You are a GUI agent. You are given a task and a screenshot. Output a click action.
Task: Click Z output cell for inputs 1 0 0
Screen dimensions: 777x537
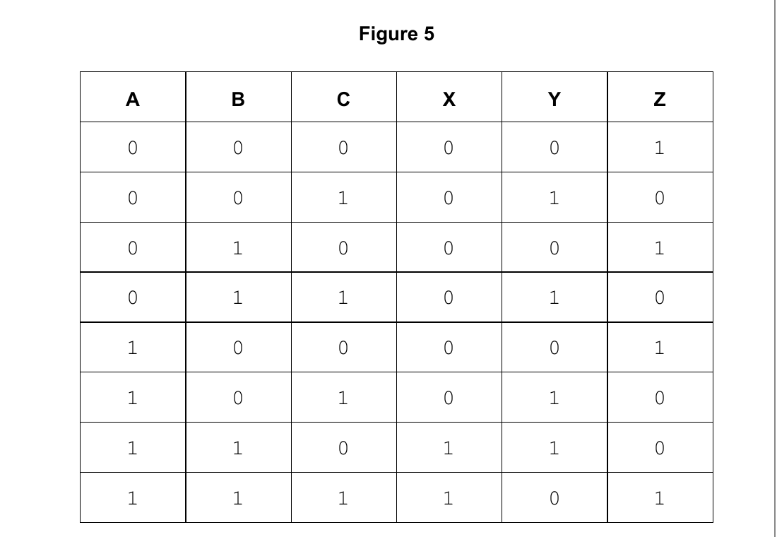660,348
